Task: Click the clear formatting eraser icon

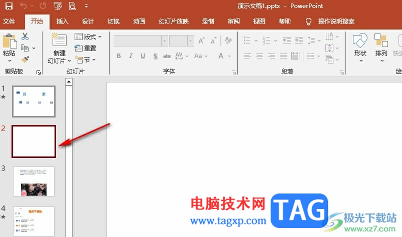Action: coord(228,40)
